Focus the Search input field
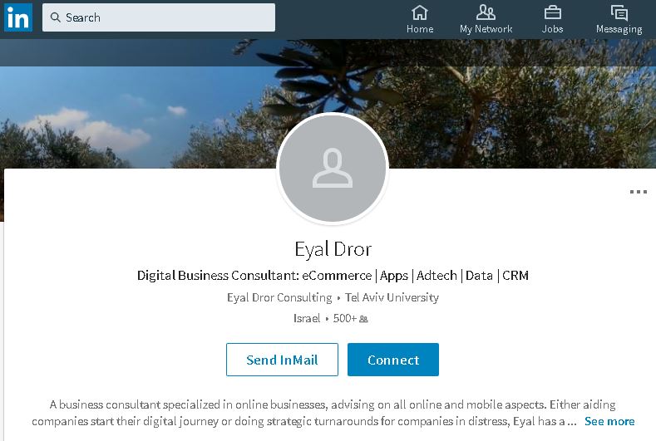This screenshot has height=441, width=656. click(166, 17)
